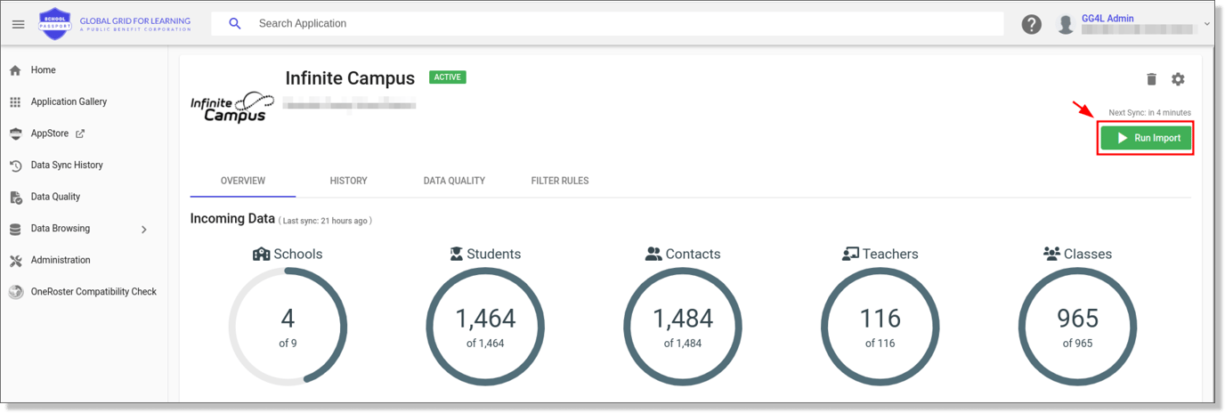Expand the GG4L Admin account dropdown arrow

[1207, 24]
